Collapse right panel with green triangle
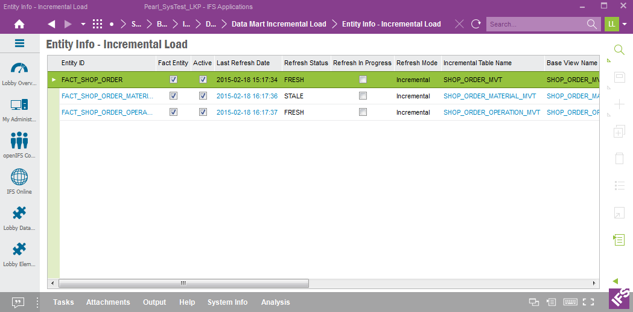 click(616, 281)
